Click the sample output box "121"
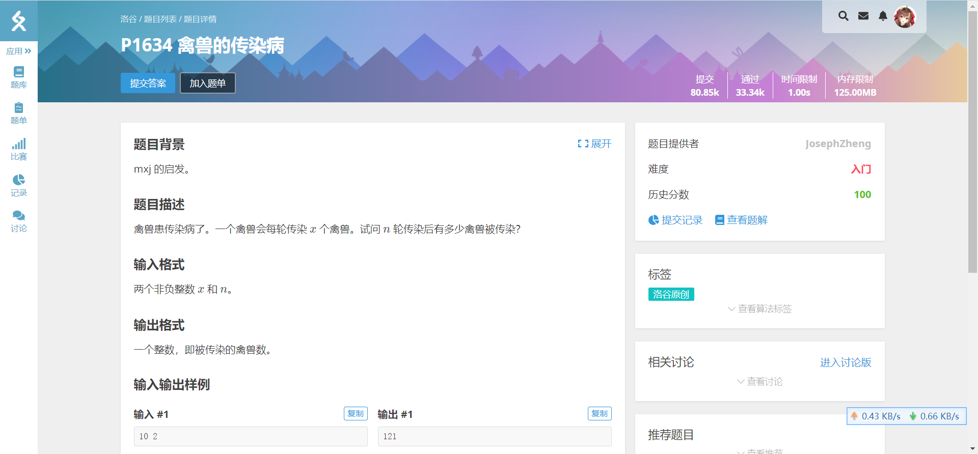This screenshot has height=454, width=978. click(x=495, y=436)
